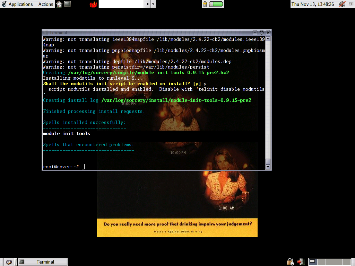Open the Actions menu
355x266 pixels.
[x=45, y=4]
